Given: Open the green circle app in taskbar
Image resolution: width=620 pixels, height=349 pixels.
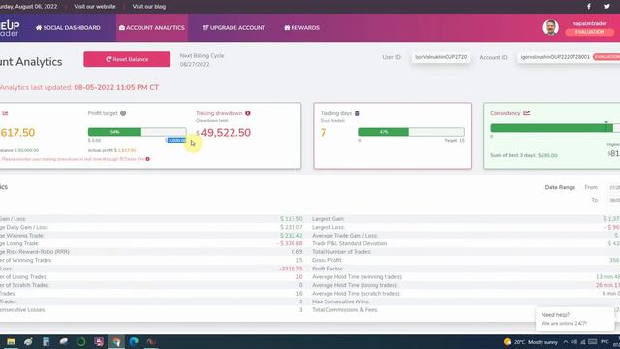Looking at the screenshot, I should point(81,342).
